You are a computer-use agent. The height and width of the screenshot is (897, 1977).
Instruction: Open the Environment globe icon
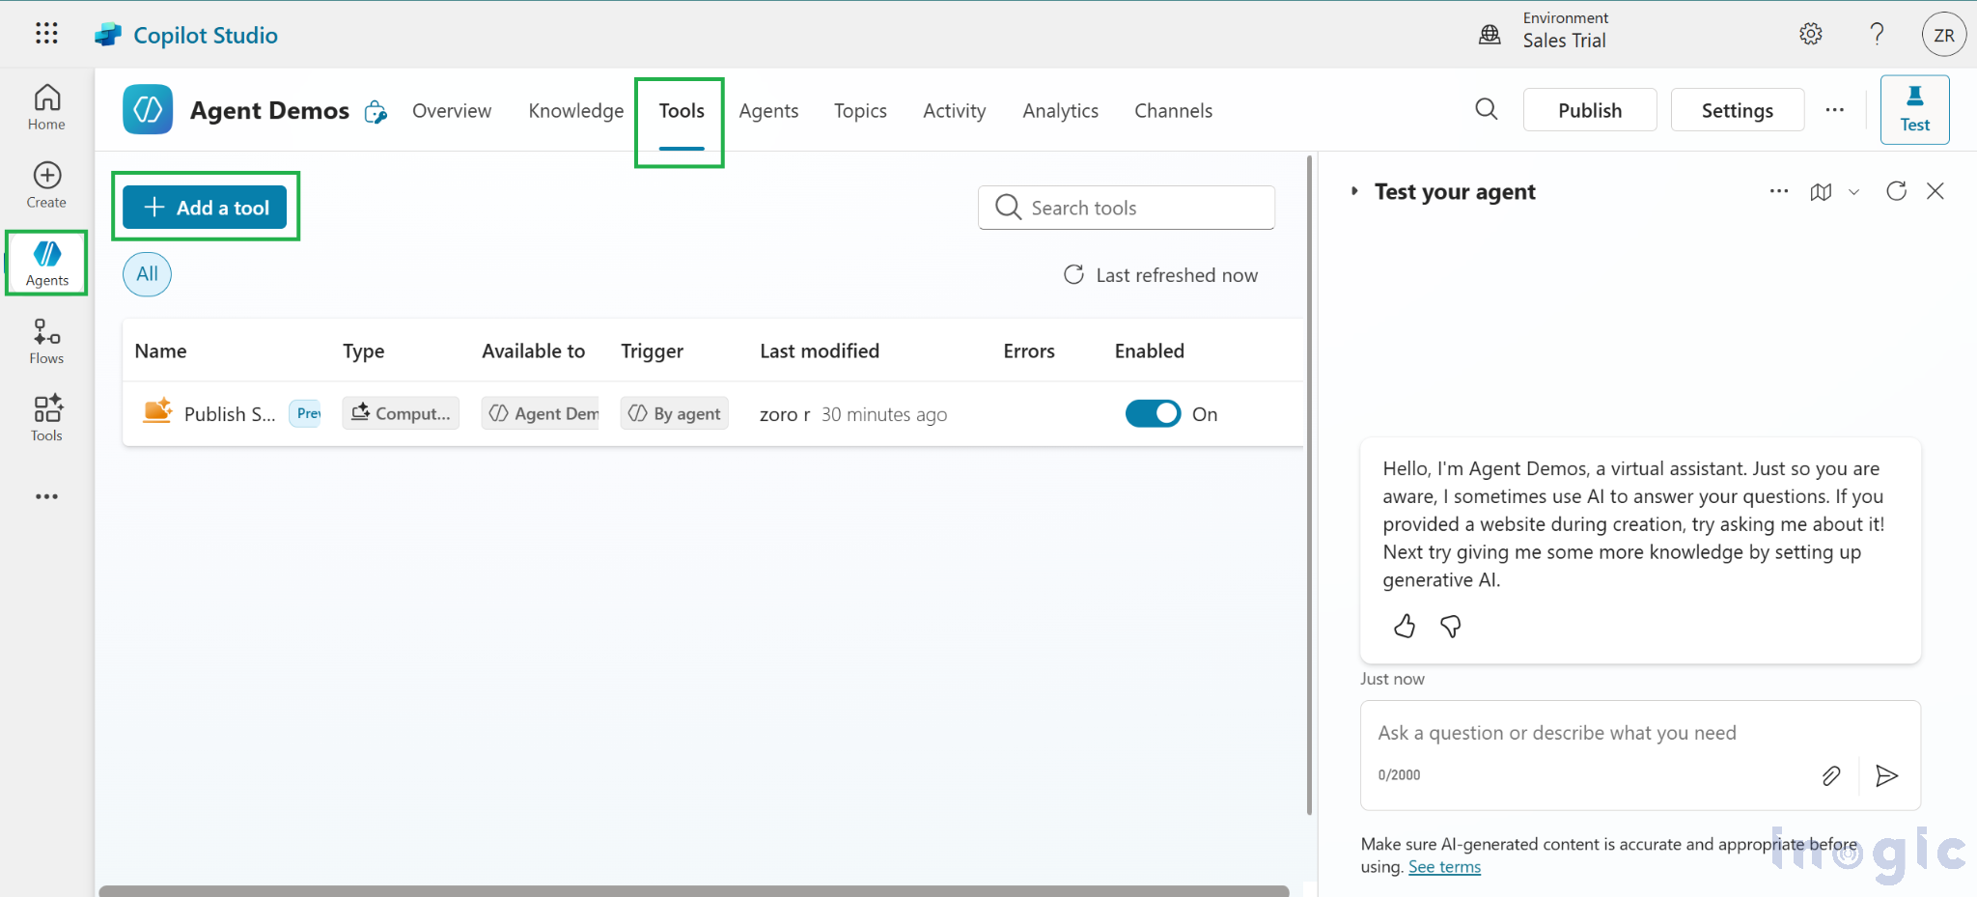[x=1490, y=35]
